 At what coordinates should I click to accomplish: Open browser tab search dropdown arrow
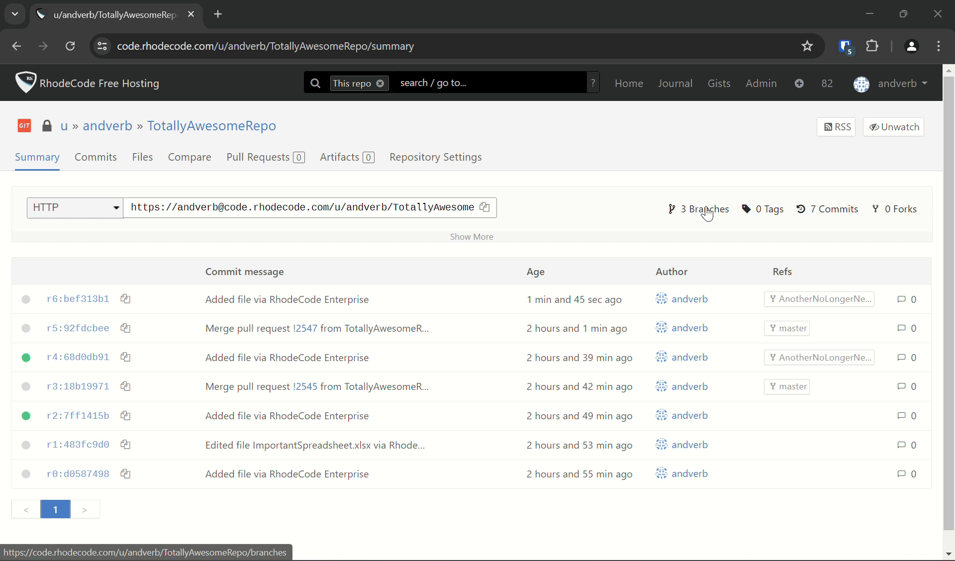click(15, 14)
